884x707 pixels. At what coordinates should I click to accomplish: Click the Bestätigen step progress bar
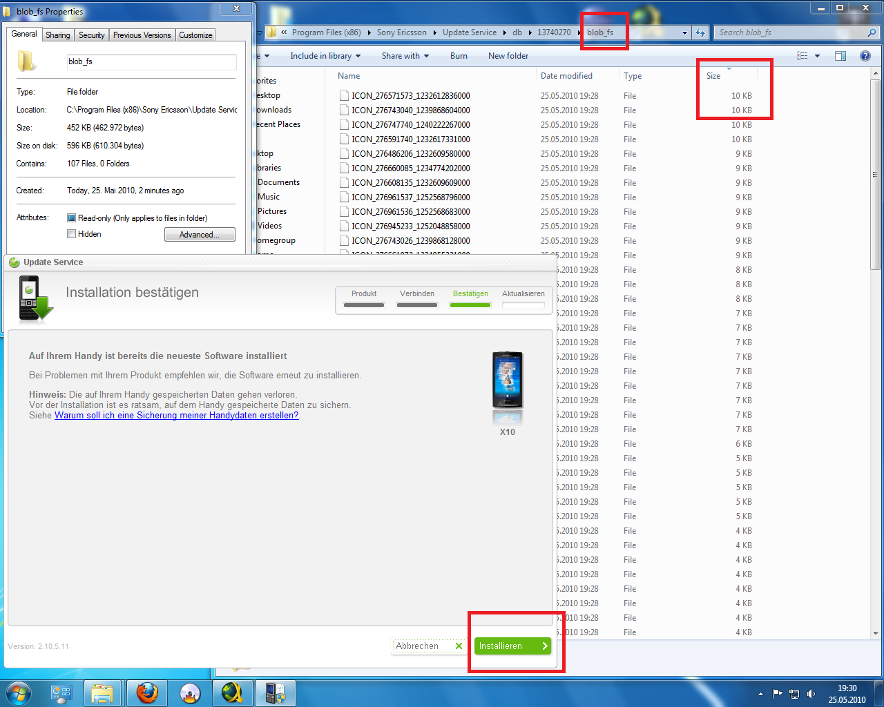[x=470, y=304]
